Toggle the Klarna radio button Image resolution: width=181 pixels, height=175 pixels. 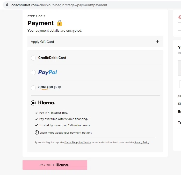33,103
